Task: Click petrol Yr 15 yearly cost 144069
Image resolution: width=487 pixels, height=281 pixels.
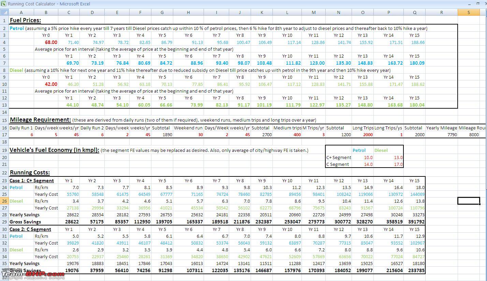Action: tap(417, 194)
